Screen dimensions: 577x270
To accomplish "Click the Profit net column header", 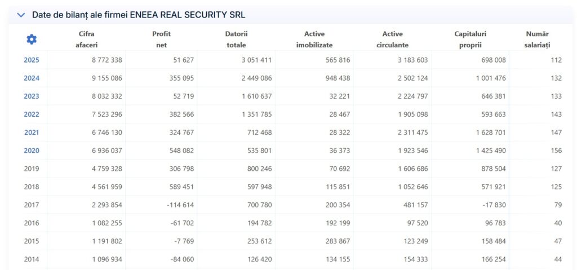I will pyautogui.click(x=161, y=39).
